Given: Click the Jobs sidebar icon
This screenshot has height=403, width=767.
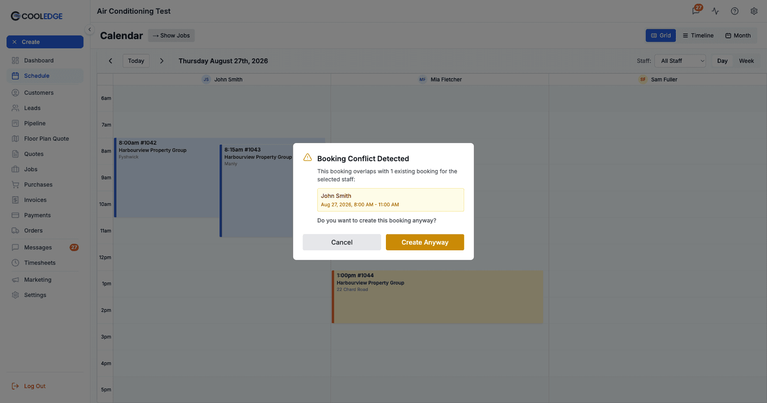Looking at the screenshot, I should (15, 169).
